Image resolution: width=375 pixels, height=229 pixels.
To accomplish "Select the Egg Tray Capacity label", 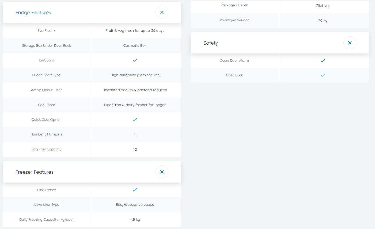I will 46,149.
